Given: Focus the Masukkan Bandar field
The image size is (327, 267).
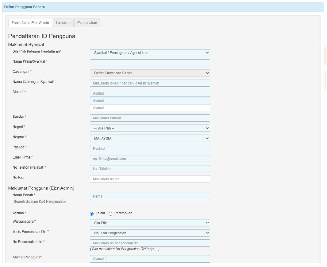Looking at the screenshot, I should tap(150, 118).
